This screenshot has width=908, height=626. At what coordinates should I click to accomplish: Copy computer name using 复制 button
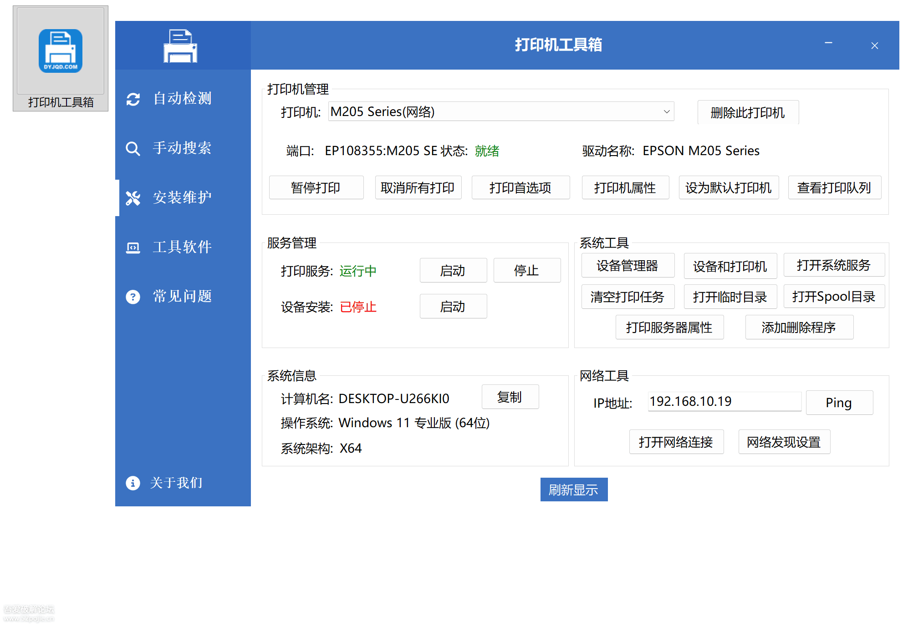(510, 397)
